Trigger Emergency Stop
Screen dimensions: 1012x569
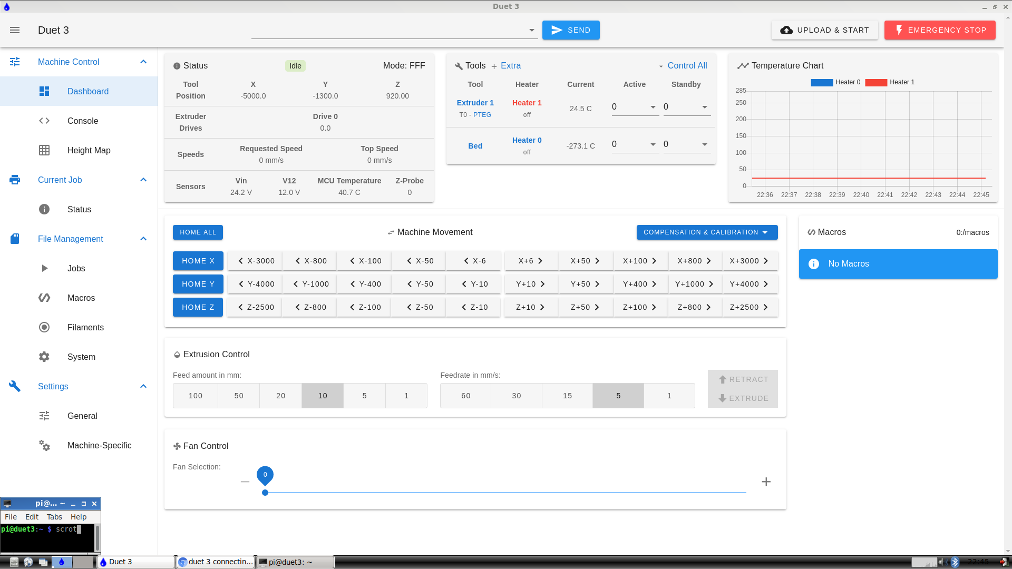click(x=940, y=30)
